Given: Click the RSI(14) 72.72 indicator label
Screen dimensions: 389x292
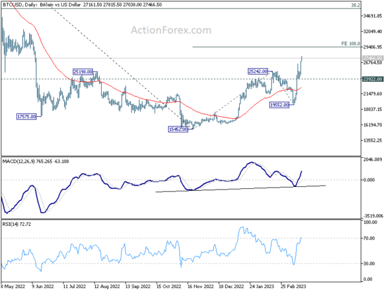Looking at the screenshot, I should (x=17, y=225).
